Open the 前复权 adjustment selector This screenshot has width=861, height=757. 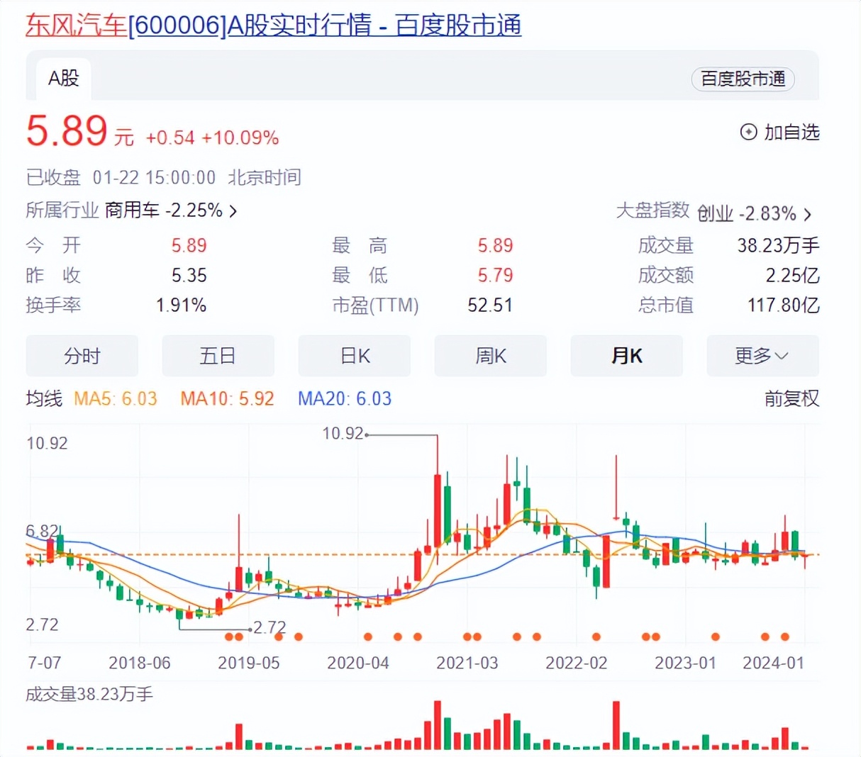click(x=791, y=399)
